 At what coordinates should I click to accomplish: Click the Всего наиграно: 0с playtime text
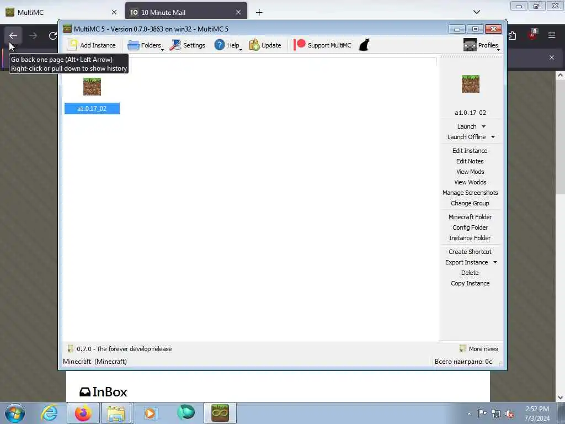point(463,361)
